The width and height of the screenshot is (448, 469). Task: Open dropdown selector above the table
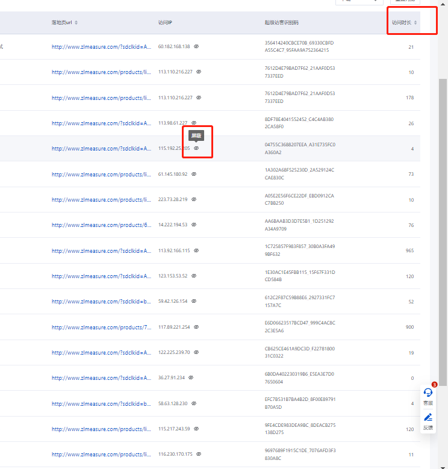[x=359, y=2]
